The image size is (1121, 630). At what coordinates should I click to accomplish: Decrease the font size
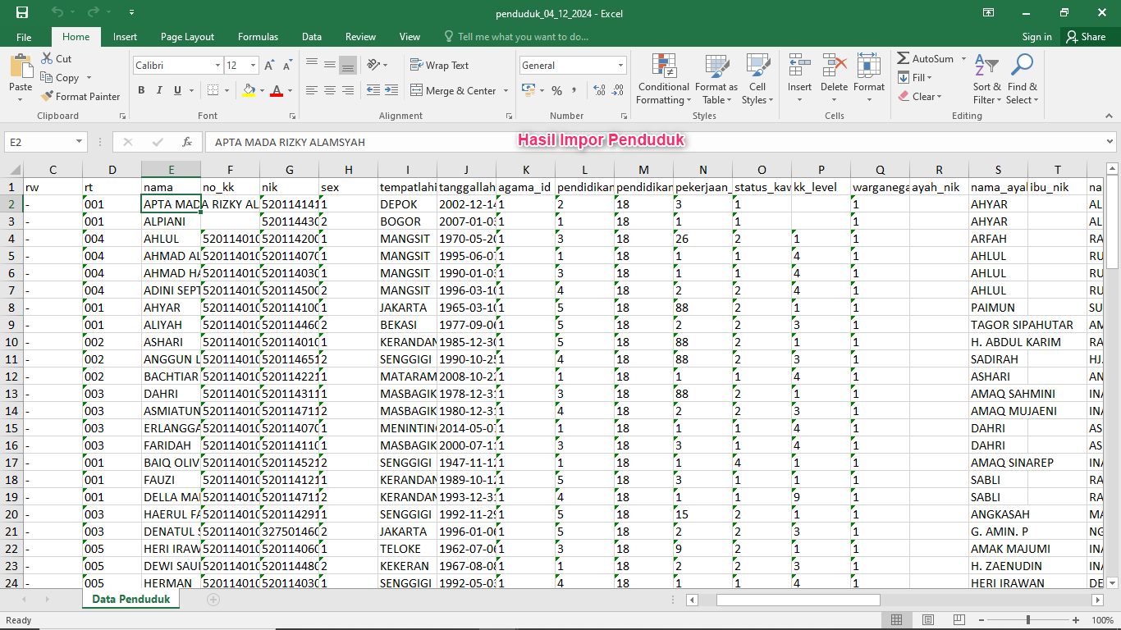pyautogui.click(x=287, y=65)
